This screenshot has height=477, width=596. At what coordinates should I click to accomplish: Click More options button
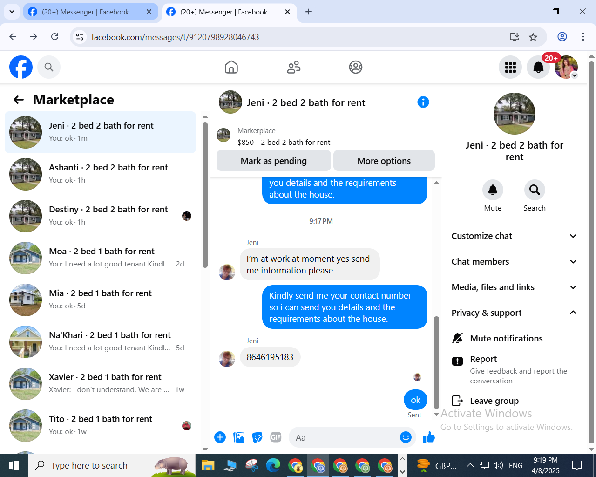click(x=384, y=161)
